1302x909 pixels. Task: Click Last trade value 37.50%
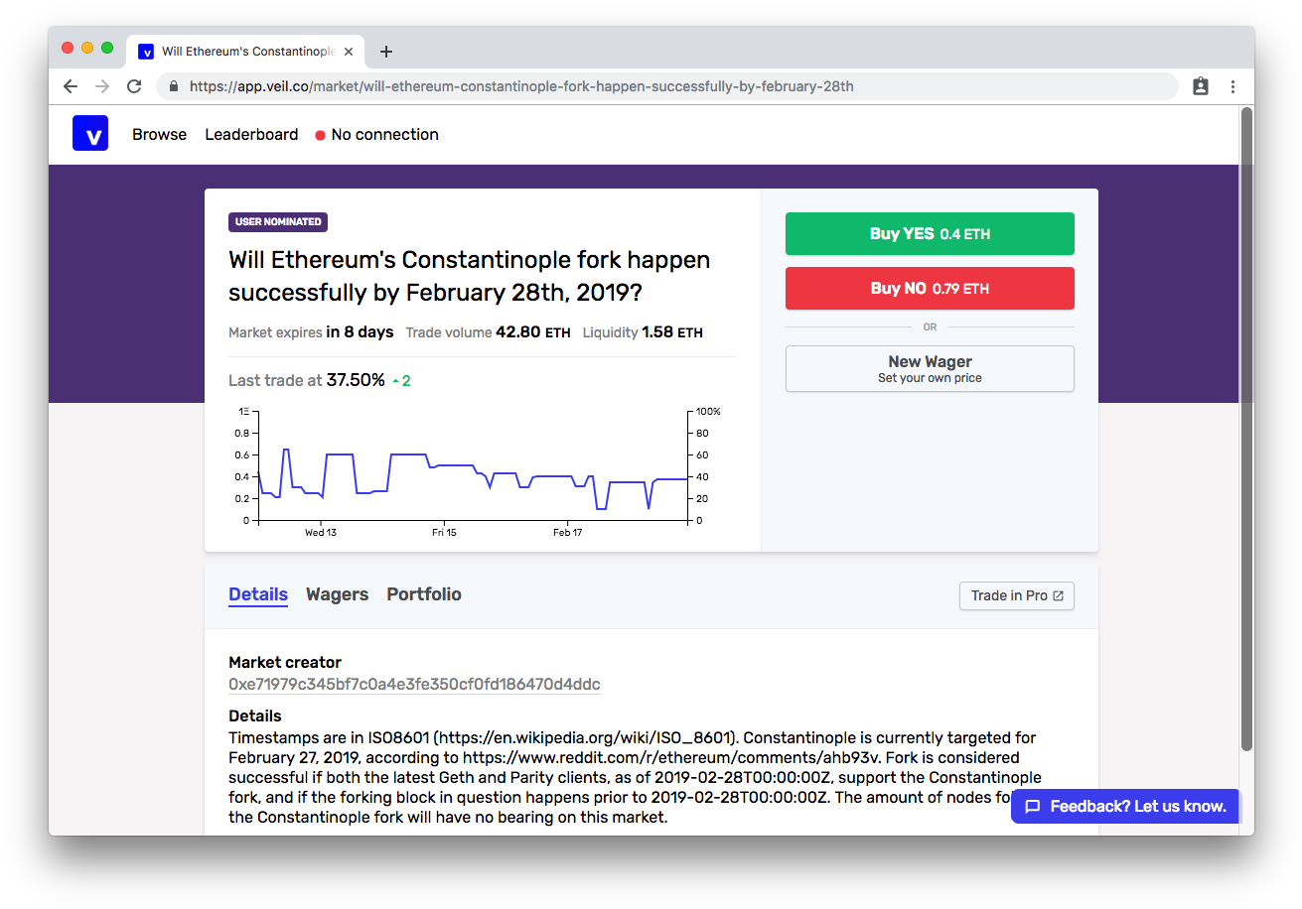(x=356, y=380)
